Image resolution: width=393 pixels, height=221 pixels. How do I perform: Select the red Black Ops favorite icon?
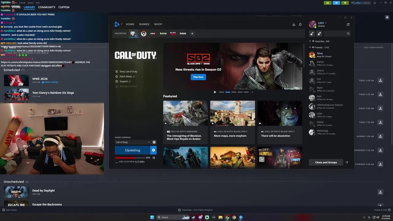tap(173, 33)
